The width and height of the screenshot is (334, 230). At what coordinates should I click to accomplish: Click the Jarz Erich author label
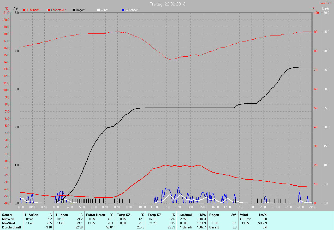[x=326, y=3]
